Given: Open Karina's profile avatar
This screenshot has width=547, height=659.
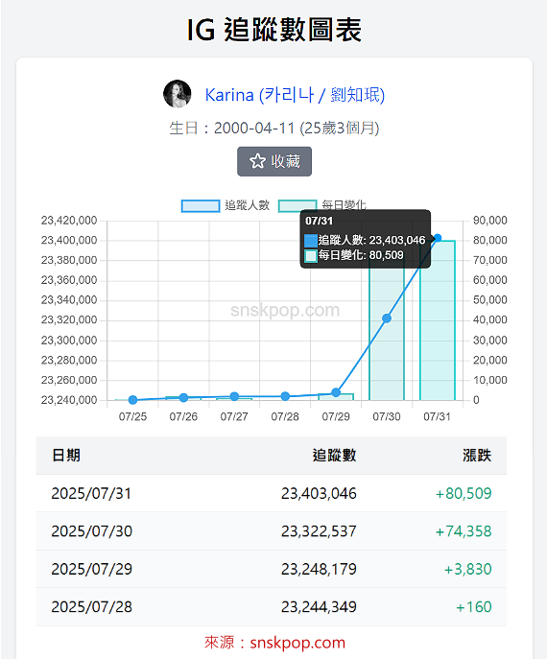Looking at the screenshot, I should (177, 93).
